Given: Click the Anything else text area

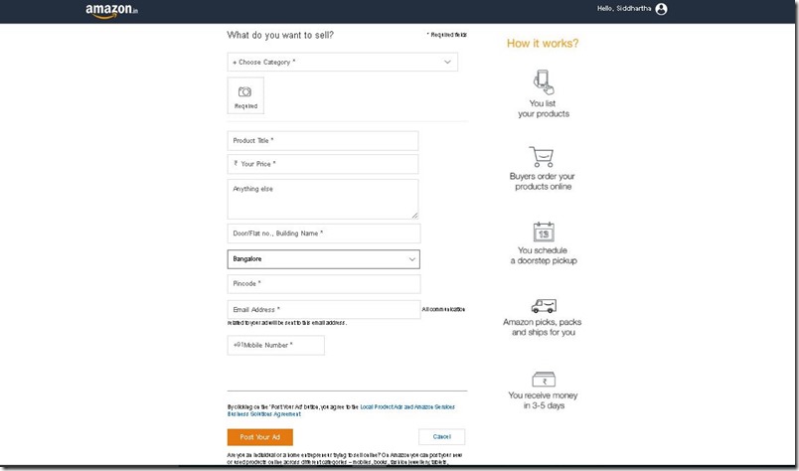Looking at the screenshot, I should [323, 199].
